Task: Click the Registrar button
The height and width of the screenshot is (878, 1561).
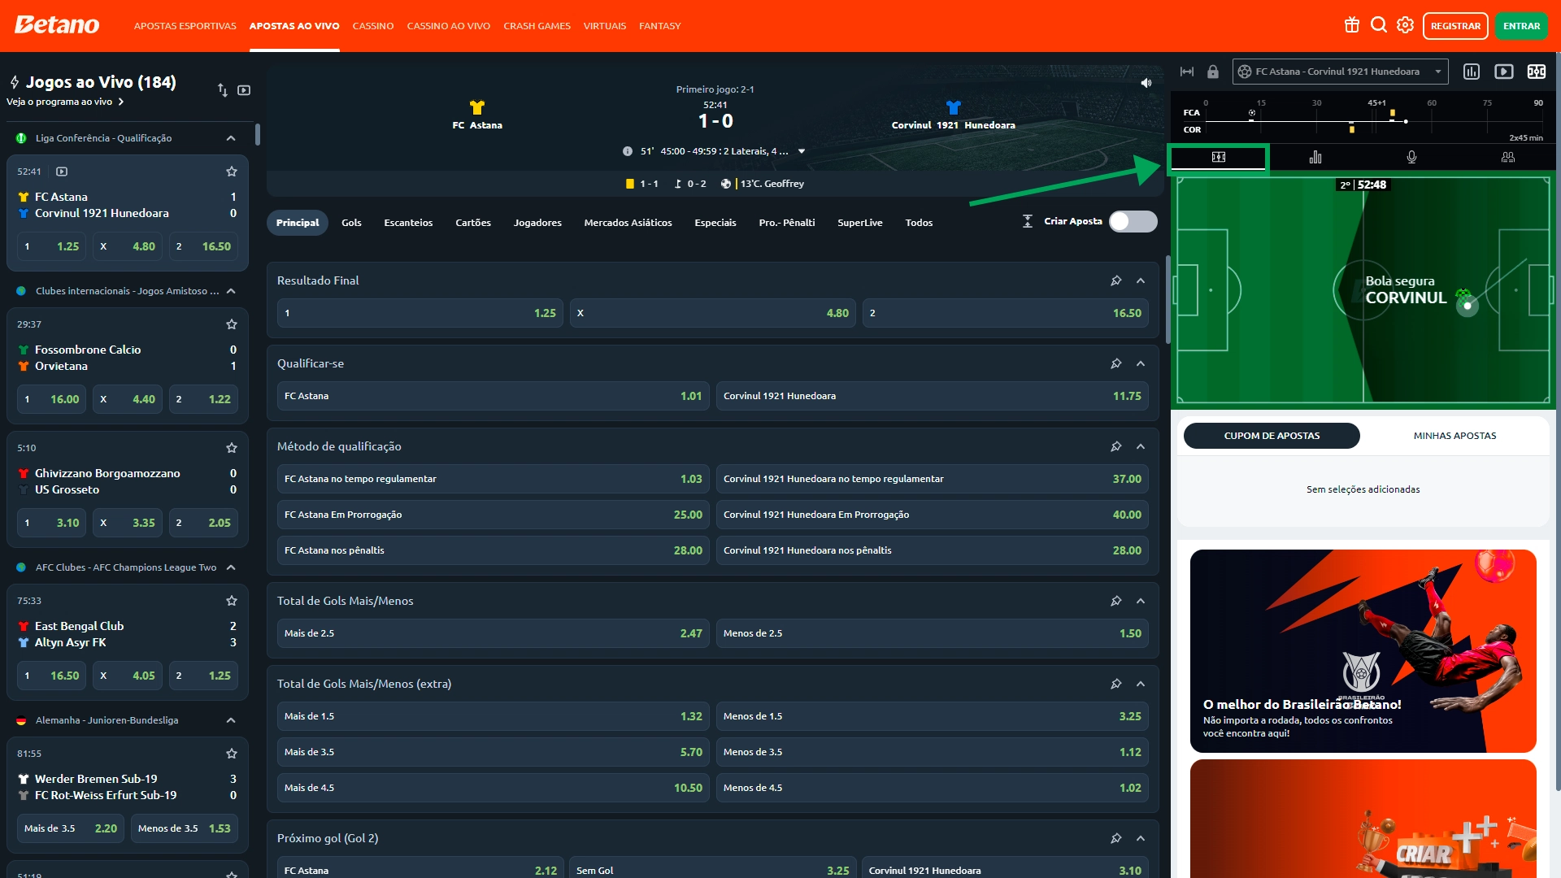Action: [1455, 26]
